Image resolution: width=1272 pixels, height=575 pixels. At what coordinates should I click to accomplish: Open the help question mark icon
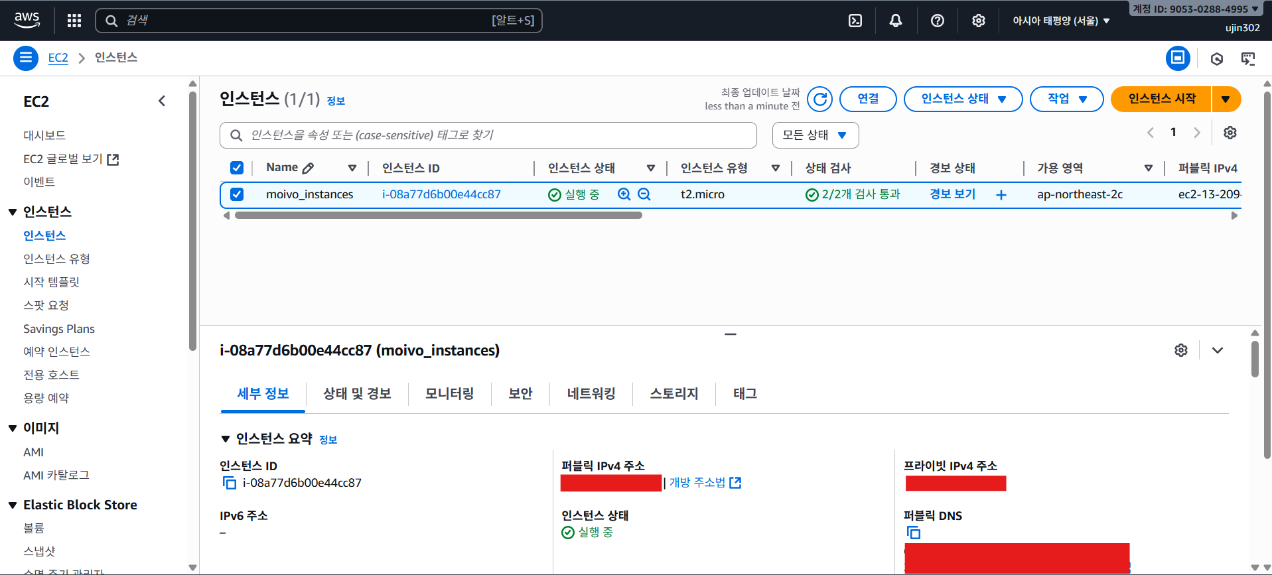tap(938, 21)
